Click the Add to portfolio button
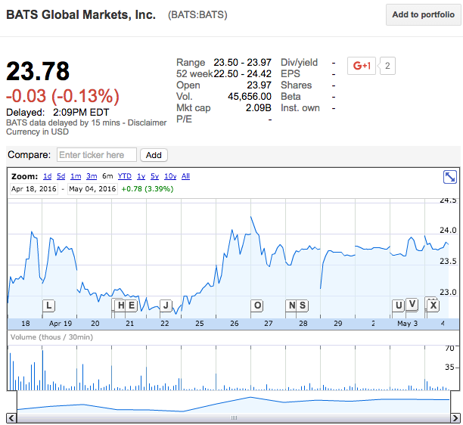Image resolution: width=463 pixels, height=425 pixels. point(423,15)
